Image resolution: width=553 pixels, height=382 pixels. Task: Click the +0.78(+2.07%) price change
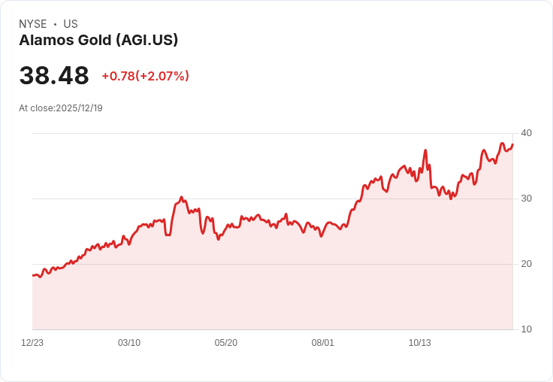(x=145, y=76)
